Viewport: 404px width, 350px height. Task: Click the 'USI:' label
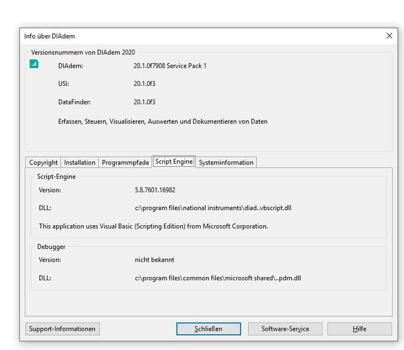pyautogui.click(x=63, y=83)
